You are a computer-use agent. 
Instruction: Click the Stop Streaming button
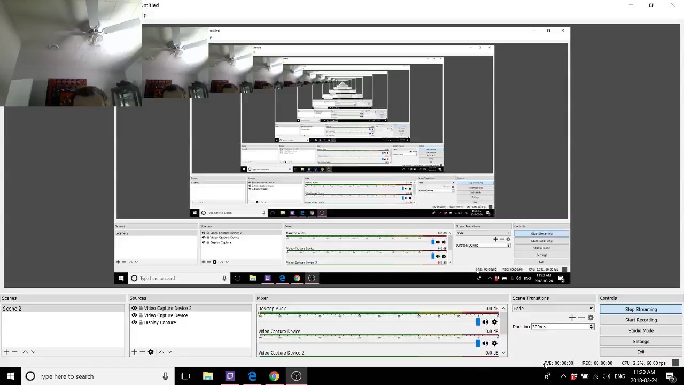coord(641,309)
